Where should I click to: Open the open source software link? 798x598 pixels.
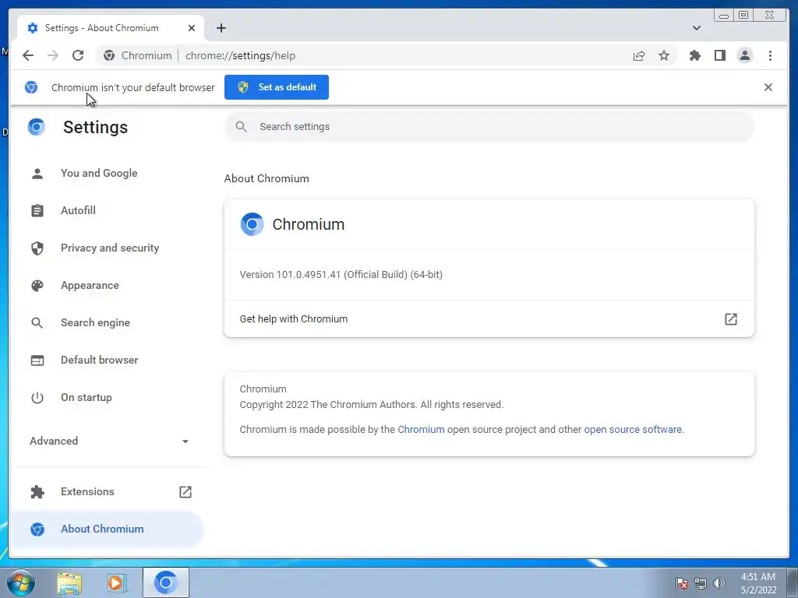tap(633, 429)
